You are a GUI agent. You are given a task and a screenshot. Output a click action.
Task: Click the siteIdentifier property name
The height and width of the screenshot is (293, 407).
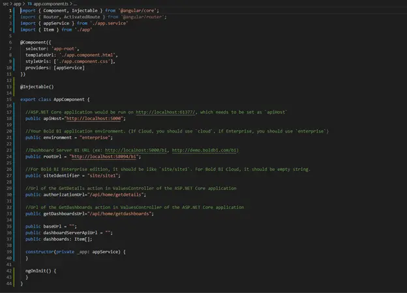[61, 176]
